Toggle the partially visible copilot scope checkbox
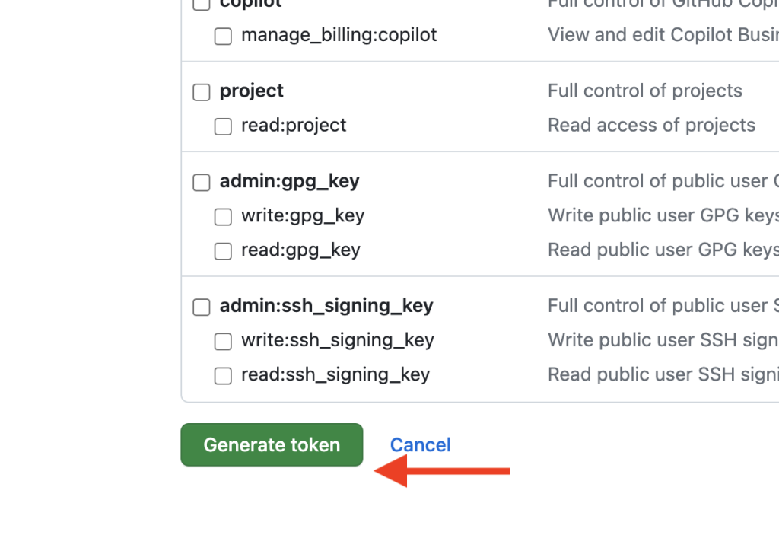This screenshot has width=779, height=535. click(x=201, y=4)
